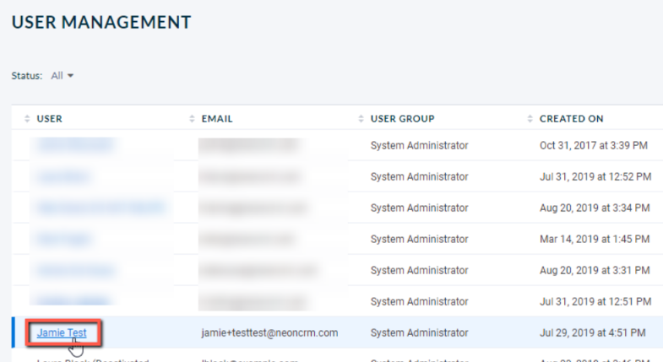Sort table by CREATED ON column arrows
The height and width of the screenshot is (362, 663).
[x=530, y=119]
